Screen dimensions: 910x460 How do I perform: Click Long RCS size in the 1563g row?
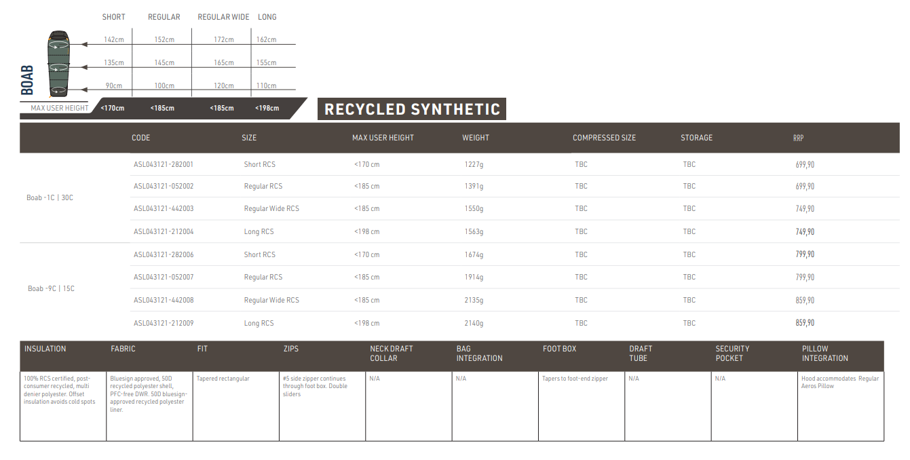[x=259, y=231]
